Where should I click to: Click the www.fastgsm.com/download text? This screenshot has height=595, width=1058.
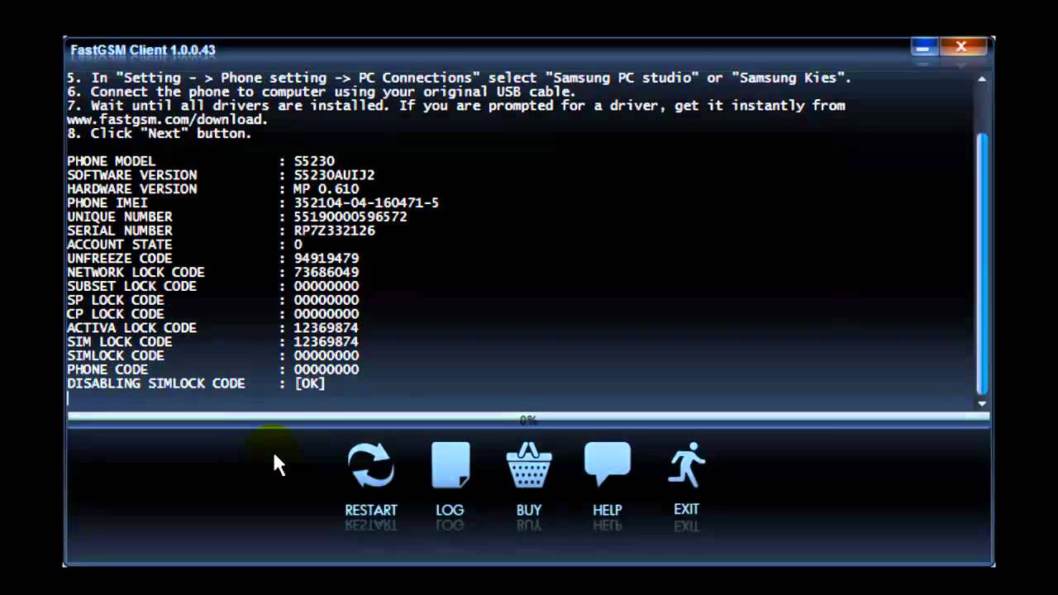click(166, 119)
